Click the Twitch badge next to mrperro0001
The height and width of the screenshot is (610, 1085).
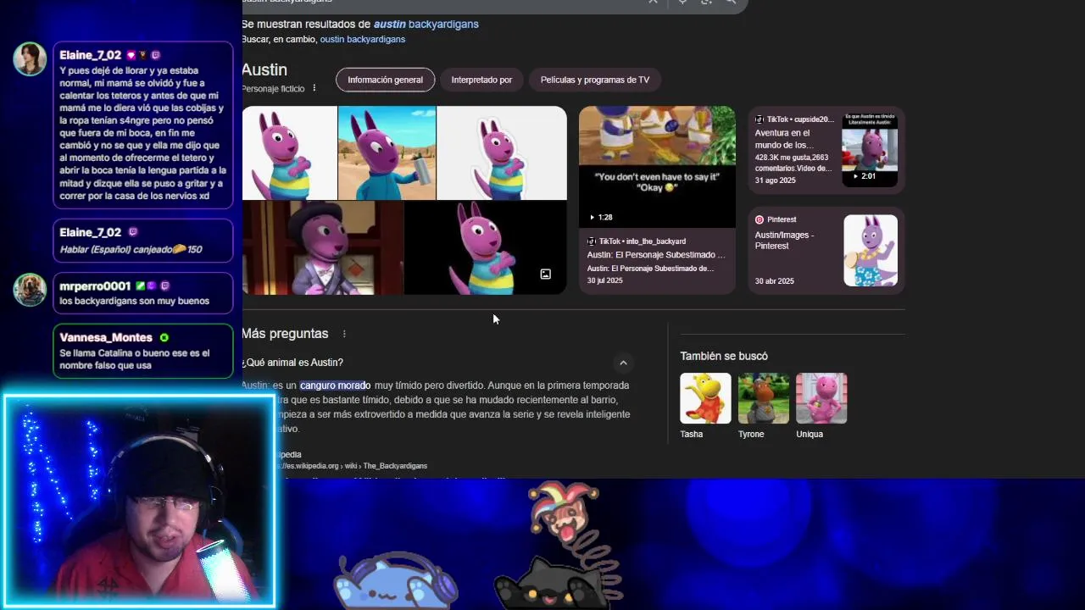165,286
